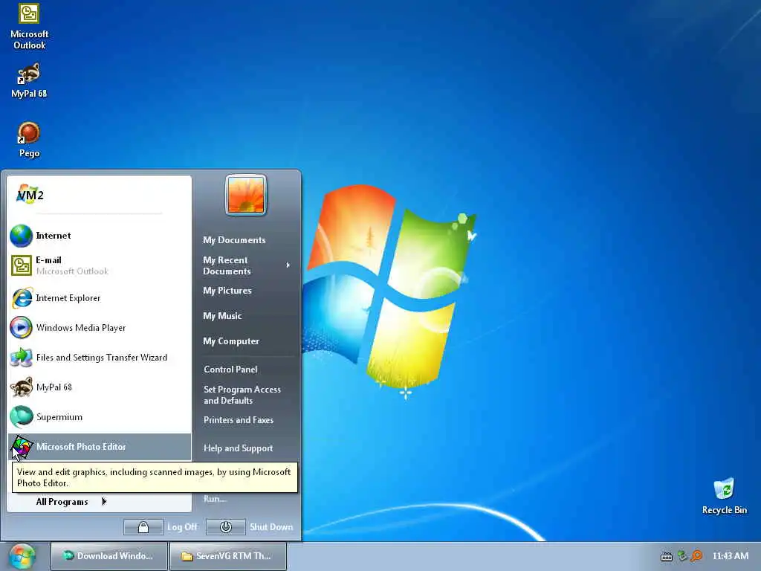Switch to Download Windo... taskbar button
The image size is (761, 571).
tap(109, 556)
